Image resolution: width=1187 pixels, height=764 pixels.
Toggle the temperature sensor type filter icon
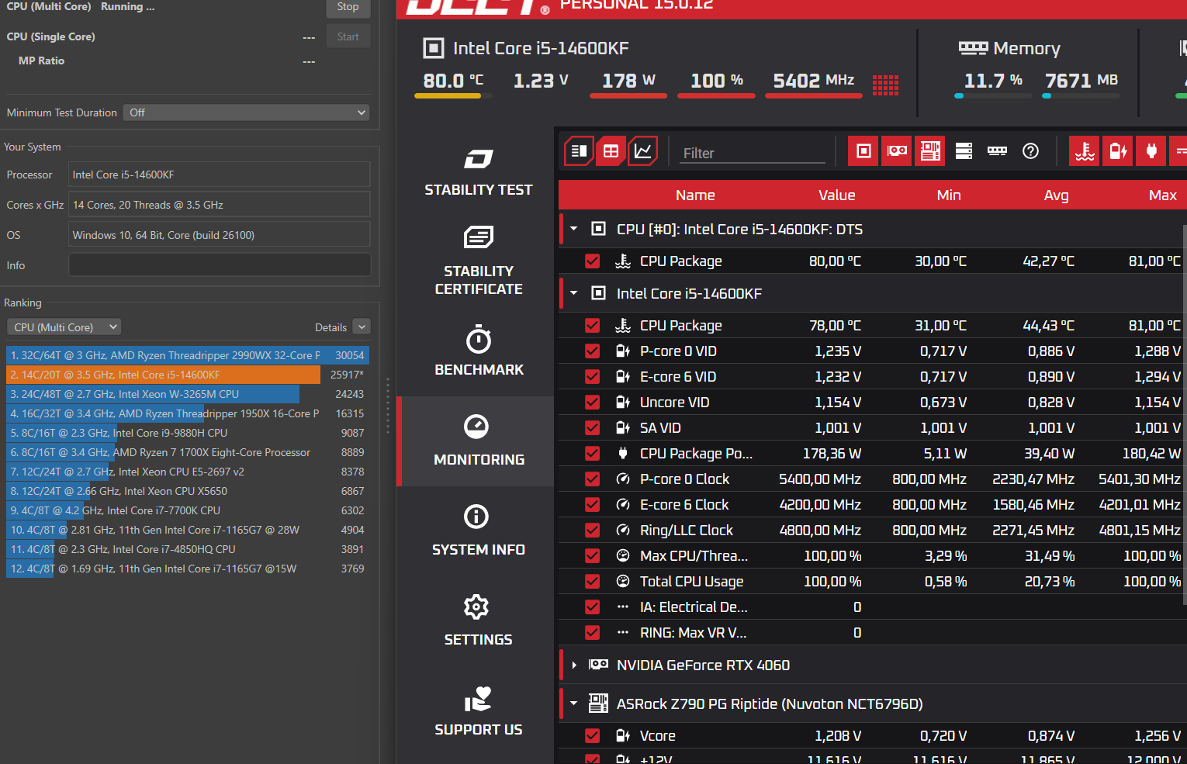click(x=1085, y=151)
